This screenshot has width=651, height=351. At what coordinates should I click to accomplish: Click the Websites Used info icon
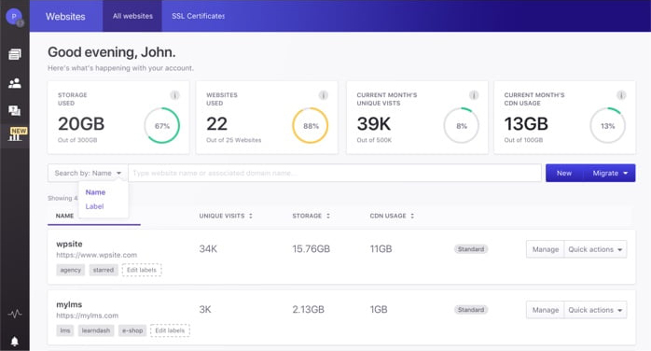[x=323, y=95]
